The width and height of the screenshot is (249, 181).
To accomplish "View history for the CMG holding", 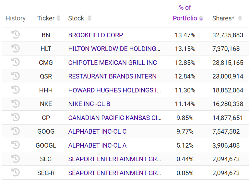I will (x=16, y=62).
